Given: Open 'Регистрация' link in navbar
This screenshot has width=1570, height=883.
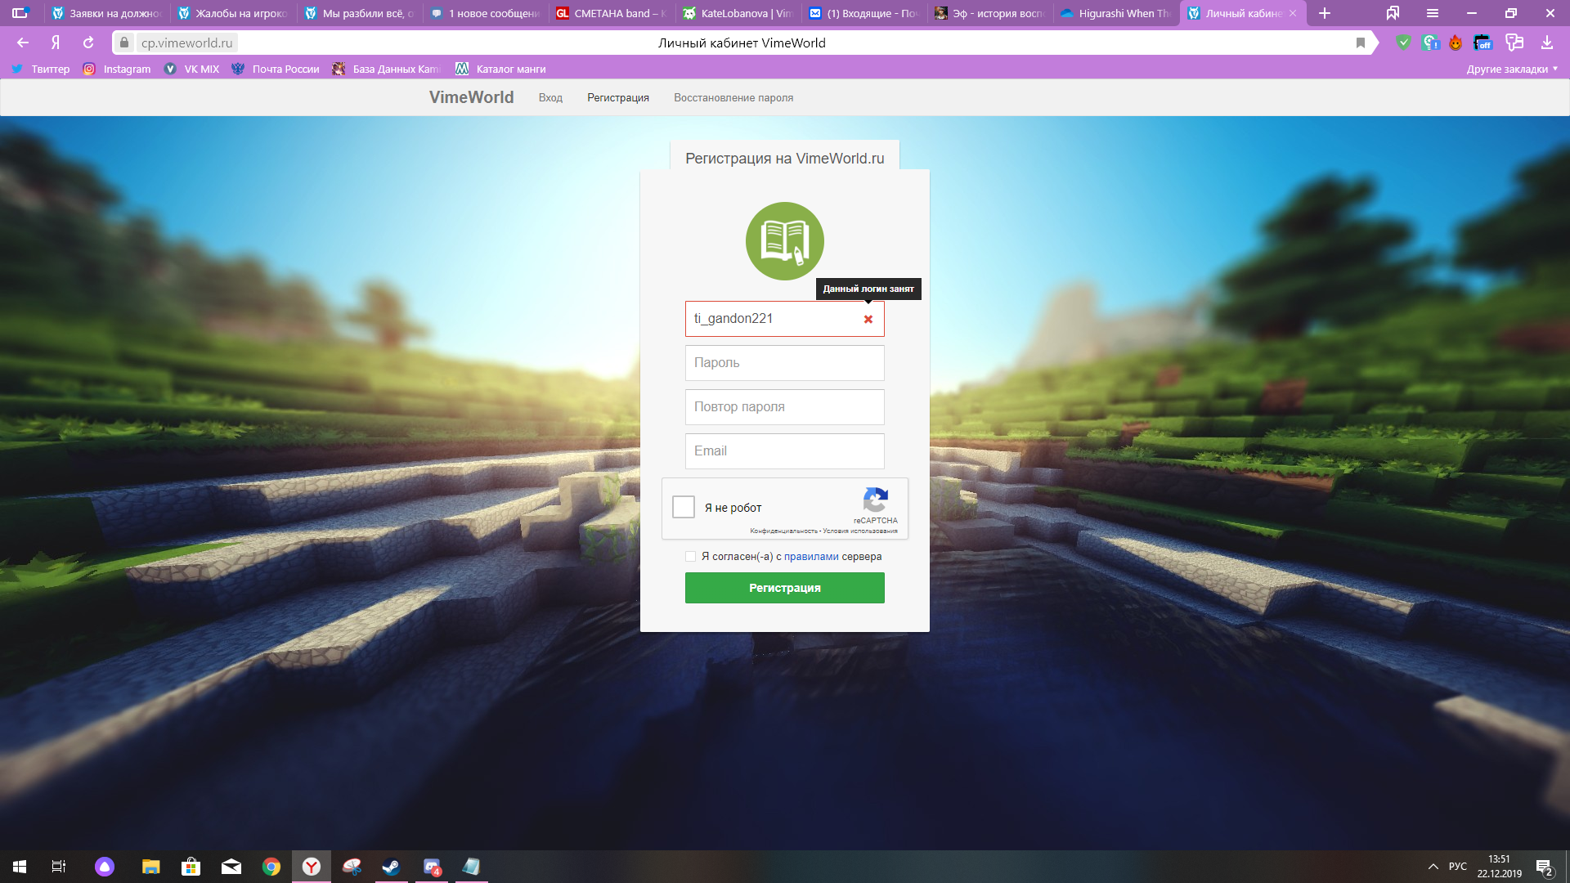Looking at the screenshot, I should 618,97.
